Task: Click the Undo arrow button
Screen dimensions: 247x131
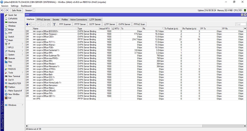Action: click(2, 10)
